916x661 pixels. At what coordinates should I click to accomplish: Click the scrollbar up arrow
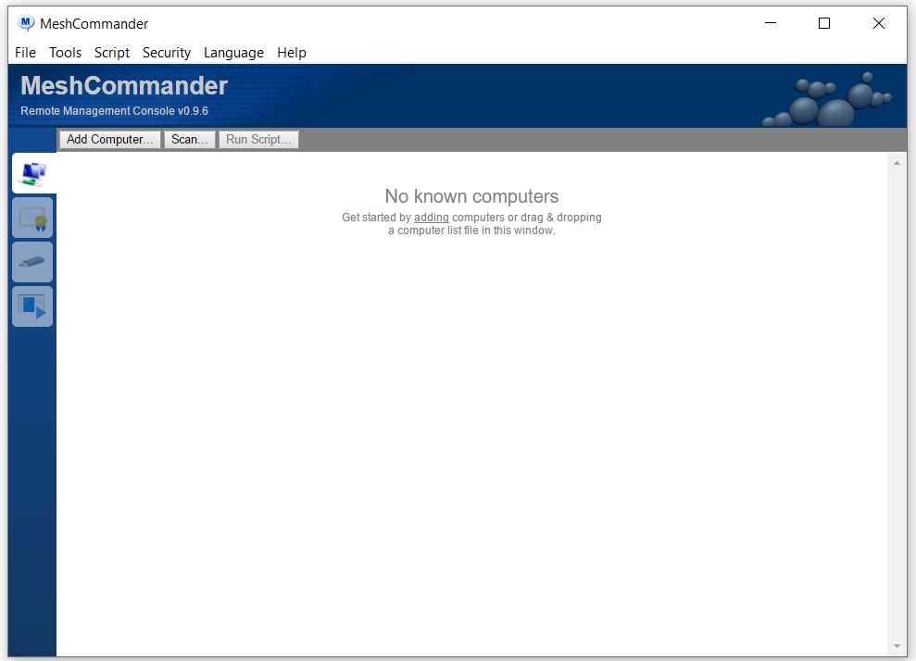pos(897,163)
